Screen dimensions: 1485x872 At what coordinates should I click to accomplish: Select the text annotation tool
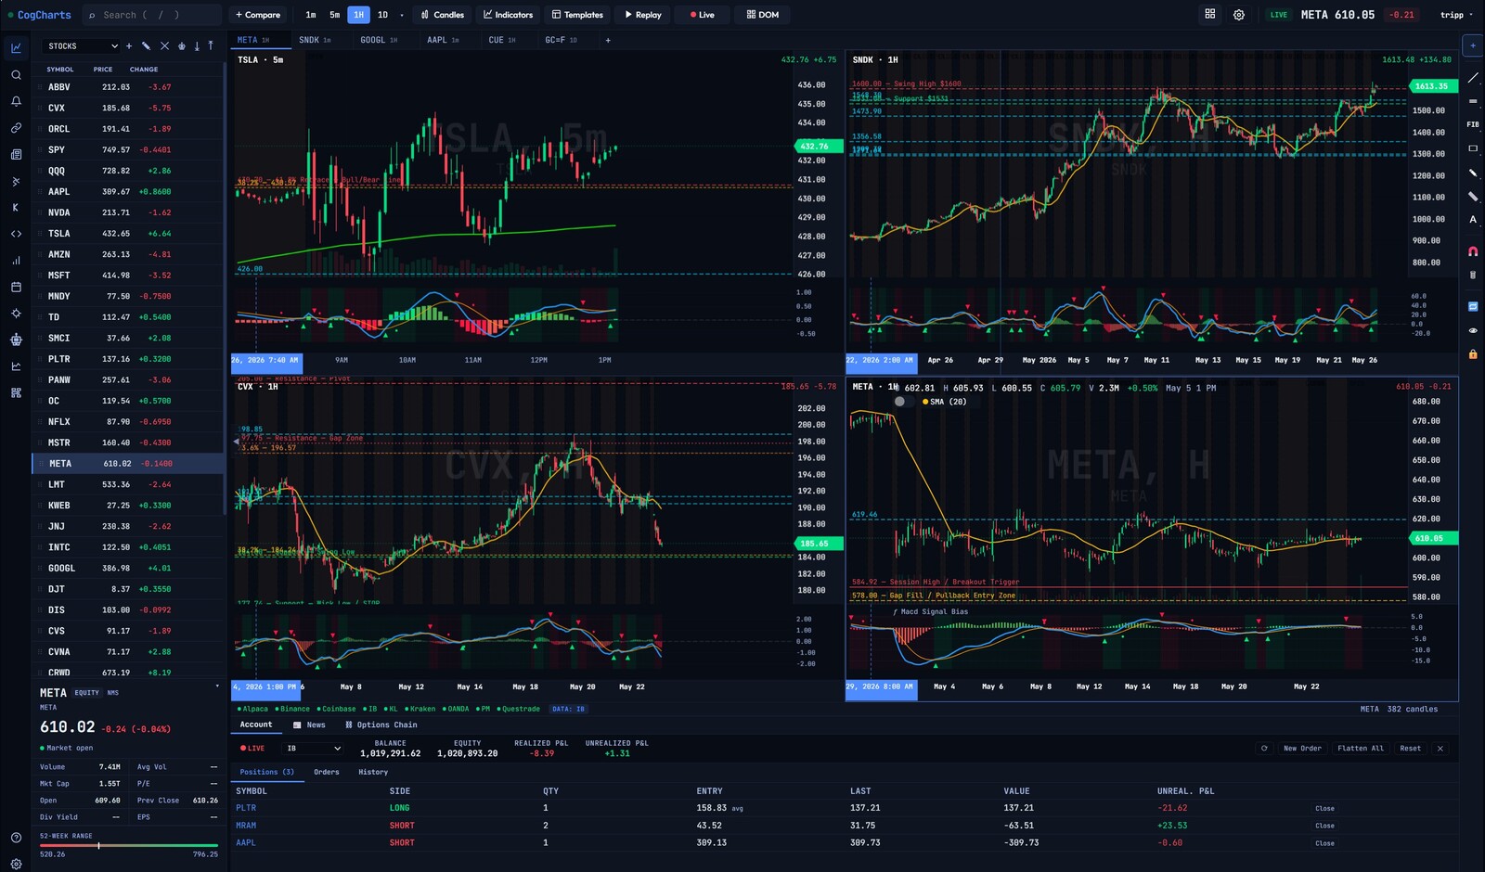click(1473, 220)
